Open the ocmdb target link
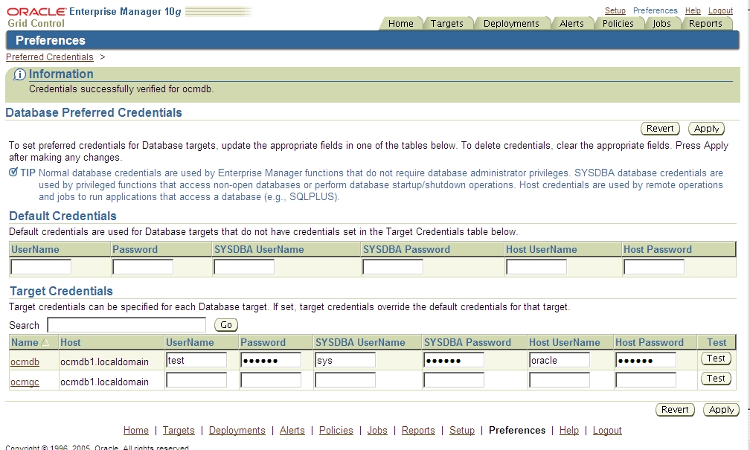This screenshot has width=750, height=450. (x=25, y=362)
